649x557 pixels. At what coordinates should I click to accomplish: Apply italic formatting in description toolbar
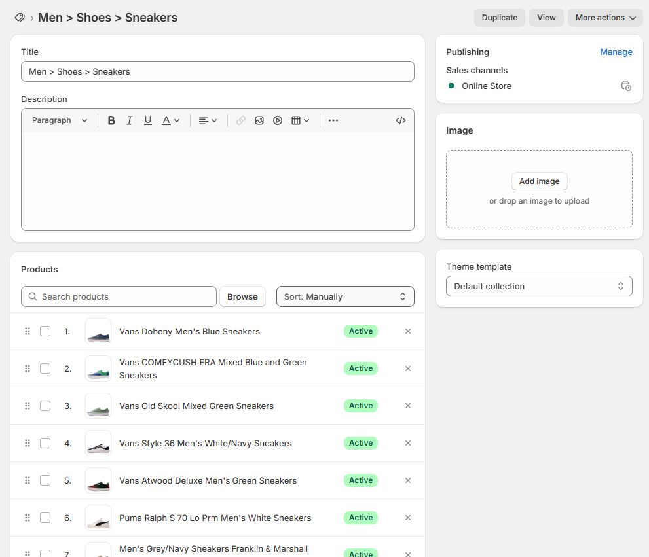[130, 120]
